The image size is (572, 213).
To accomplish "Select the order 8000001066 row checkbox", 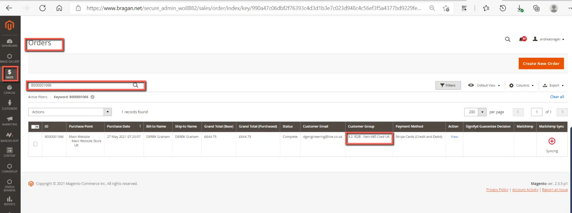I will tap(35, 144).
